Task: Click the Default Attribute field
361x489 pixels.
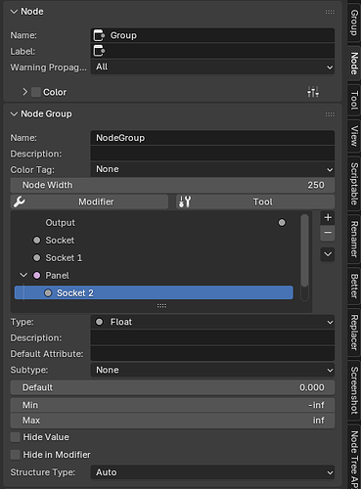Action: [212, 354]
